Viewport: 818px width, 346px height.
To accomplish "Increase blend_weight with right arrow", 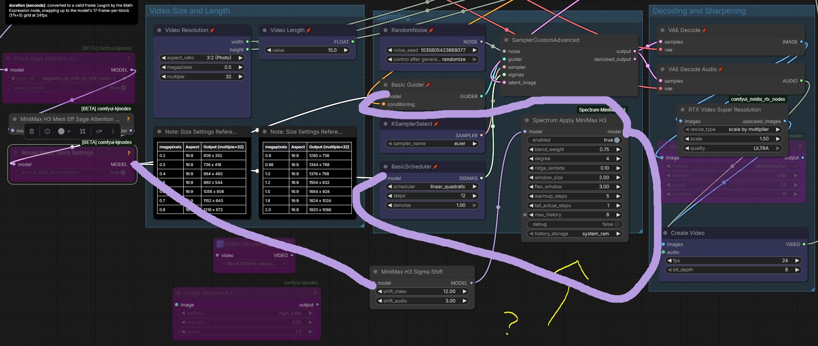I will point(618,149).
